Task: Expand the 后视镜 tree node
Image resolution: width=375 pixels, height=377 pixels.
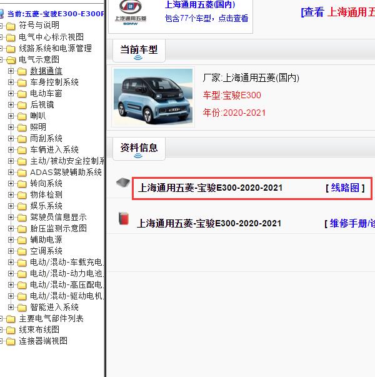Action: (x=11, y=104)
